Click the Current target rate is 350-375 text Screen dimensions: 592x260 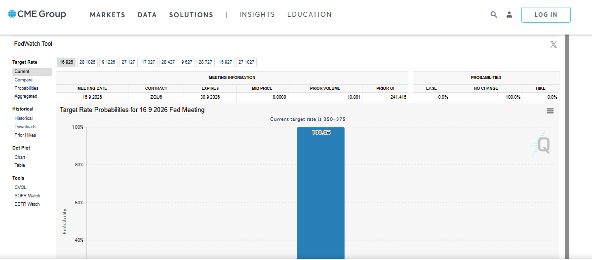click(308, 119)
